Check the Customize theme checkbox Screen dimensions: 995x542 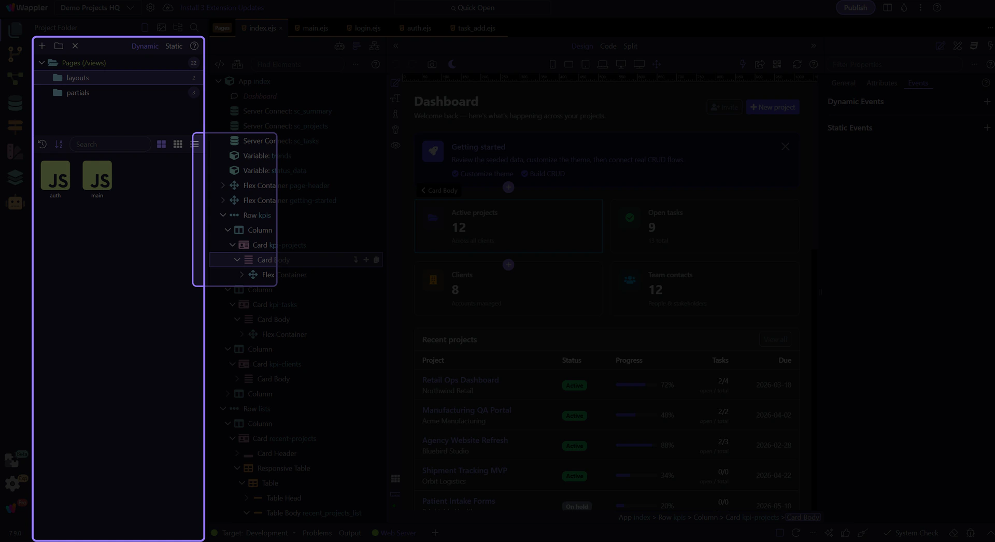455,174
